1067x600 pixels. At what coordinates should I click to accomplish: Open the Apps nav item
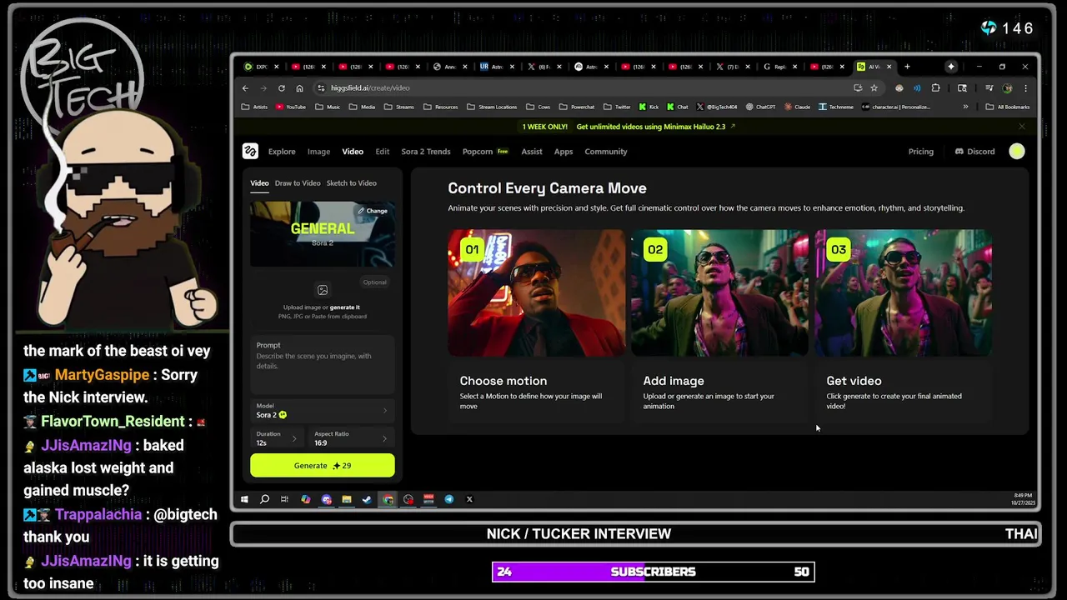564,152
